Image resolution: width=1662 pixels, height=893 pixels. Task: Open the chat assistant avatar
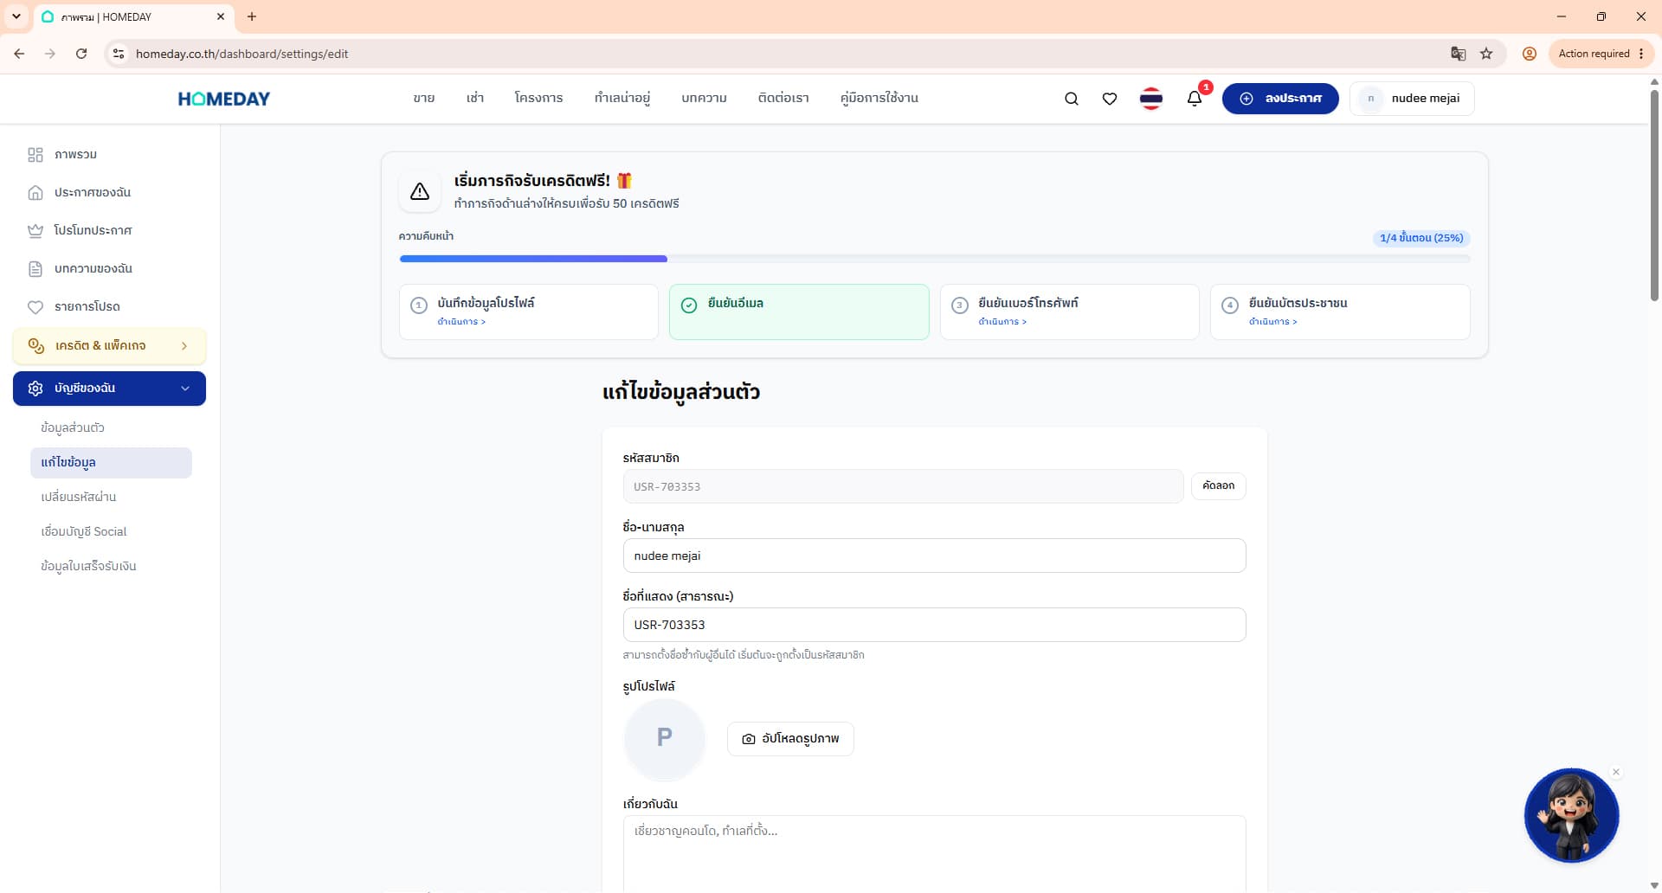1571,815
